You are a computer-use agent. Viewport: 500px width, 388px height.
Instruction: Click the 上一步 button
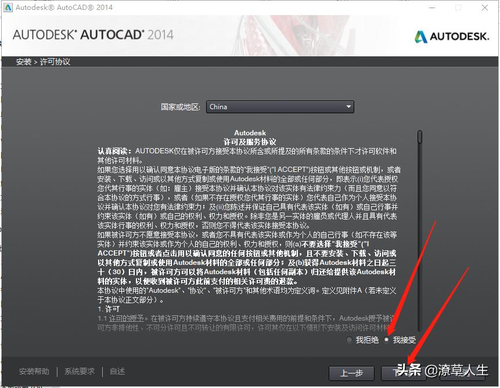click(351, 373)
